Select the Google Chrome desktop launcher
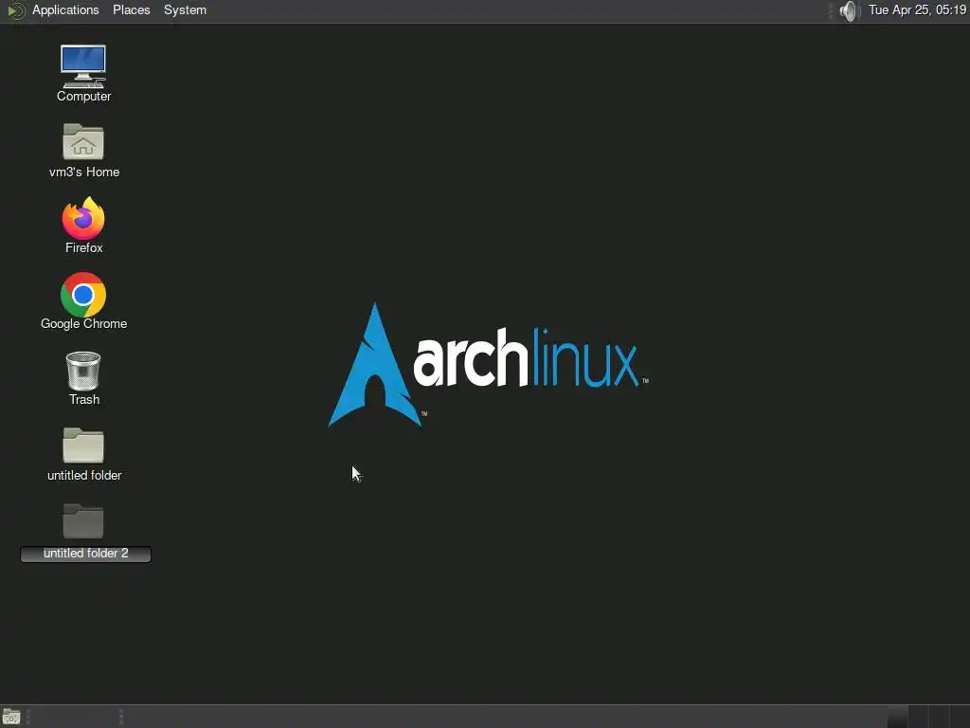970x728 pixels. coord(83,301)
